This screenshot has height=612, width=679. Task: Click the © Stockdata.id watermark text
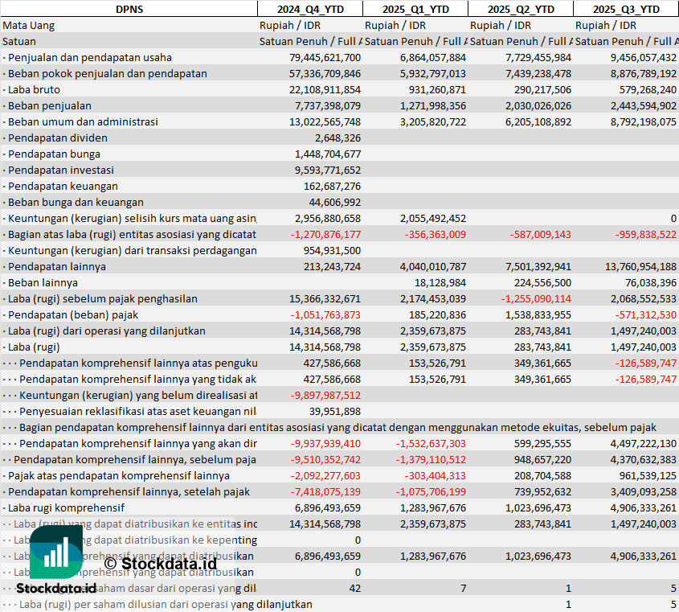point(160,563)
